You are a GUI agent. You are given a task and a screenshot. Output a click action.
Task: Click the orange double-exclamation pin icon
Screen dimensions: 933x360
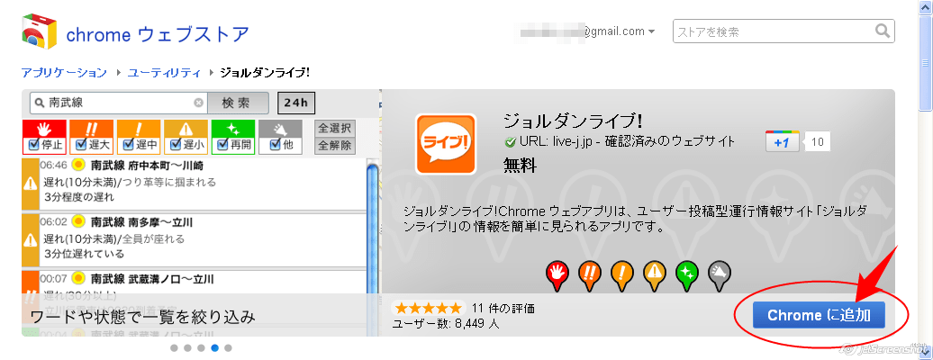(x=588, y=276)
